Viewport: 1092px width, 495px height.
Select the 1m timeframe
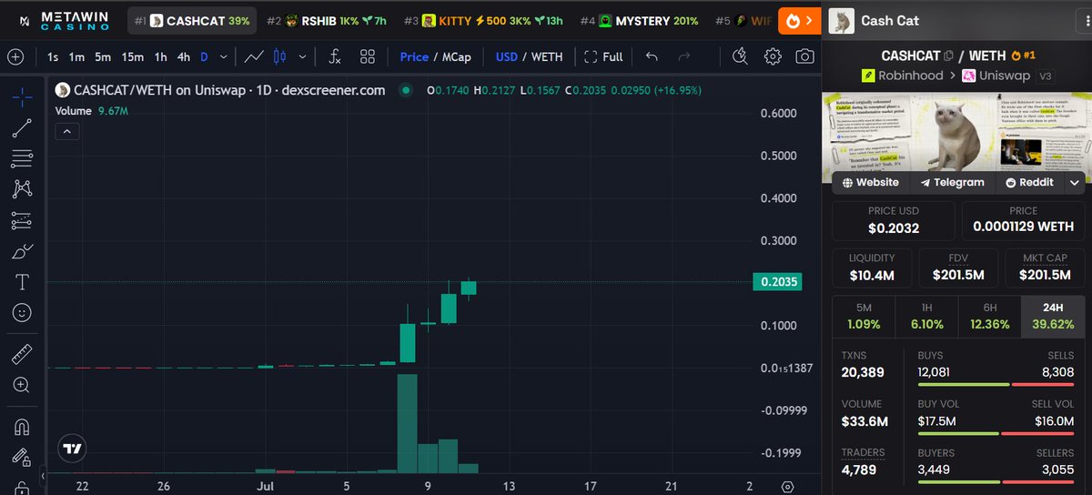[77, 56]
